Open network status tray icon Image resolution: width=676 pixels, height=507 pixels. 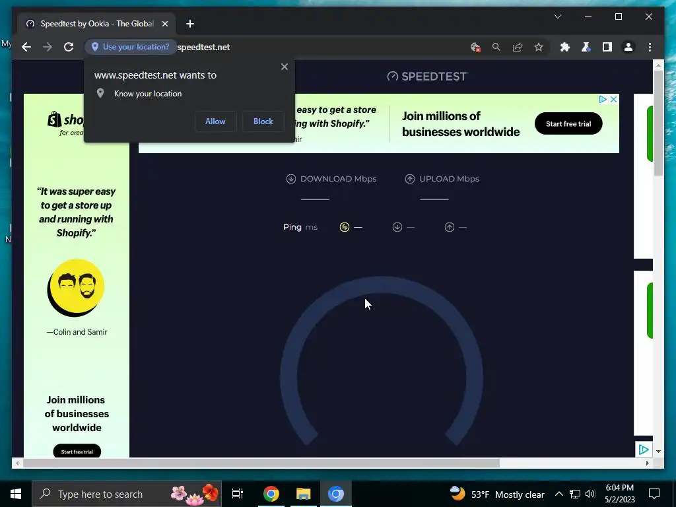click(x=575, y=494)
